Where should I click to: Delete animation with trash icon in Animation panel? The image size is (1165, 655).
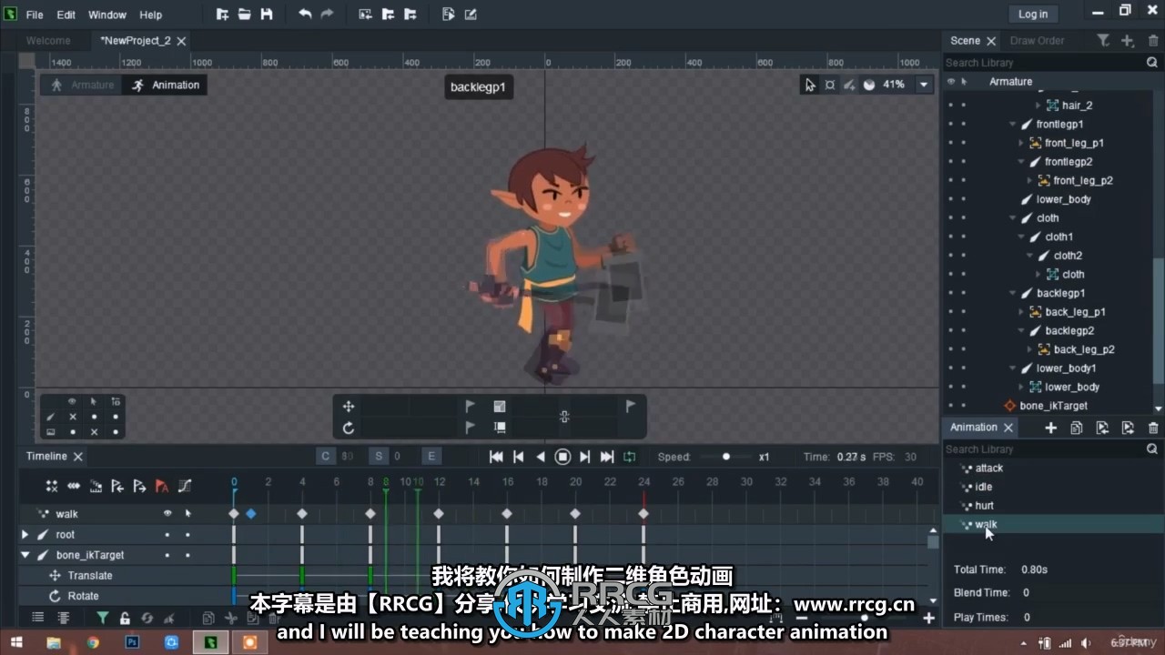click(1153, 428)
